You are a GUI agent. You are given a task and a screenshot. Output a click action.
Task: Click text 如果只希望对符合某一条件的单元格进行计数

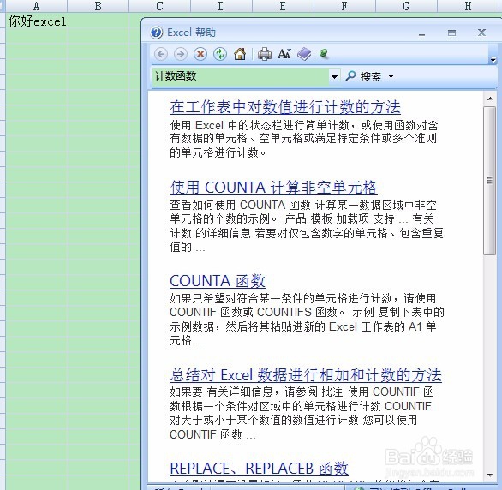[x=281, y=298]
